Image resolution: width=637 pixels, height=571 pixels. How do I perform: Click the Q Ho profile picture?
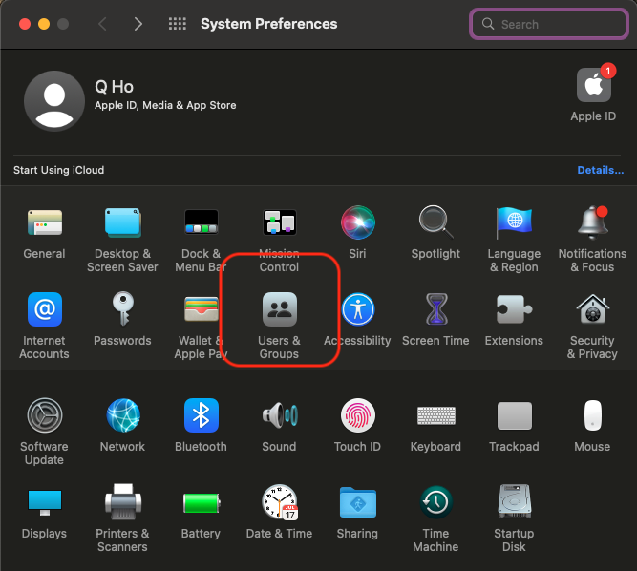[54, 101]
